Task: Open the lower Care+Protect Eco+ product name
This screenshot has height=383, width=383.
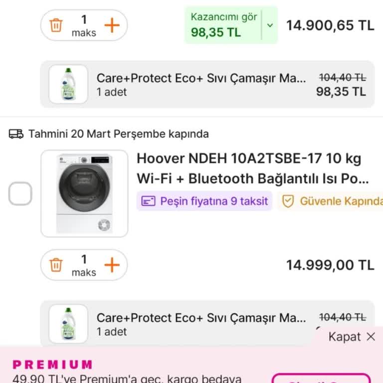Action: tap(201, 318)
